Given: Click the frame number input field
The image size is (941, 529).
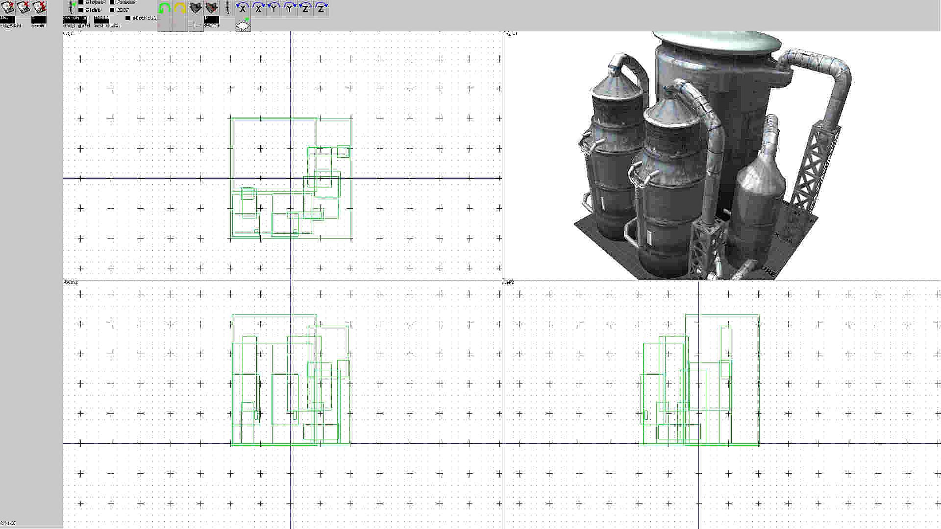Looking at the screenshot, I should tap(211, 19).
